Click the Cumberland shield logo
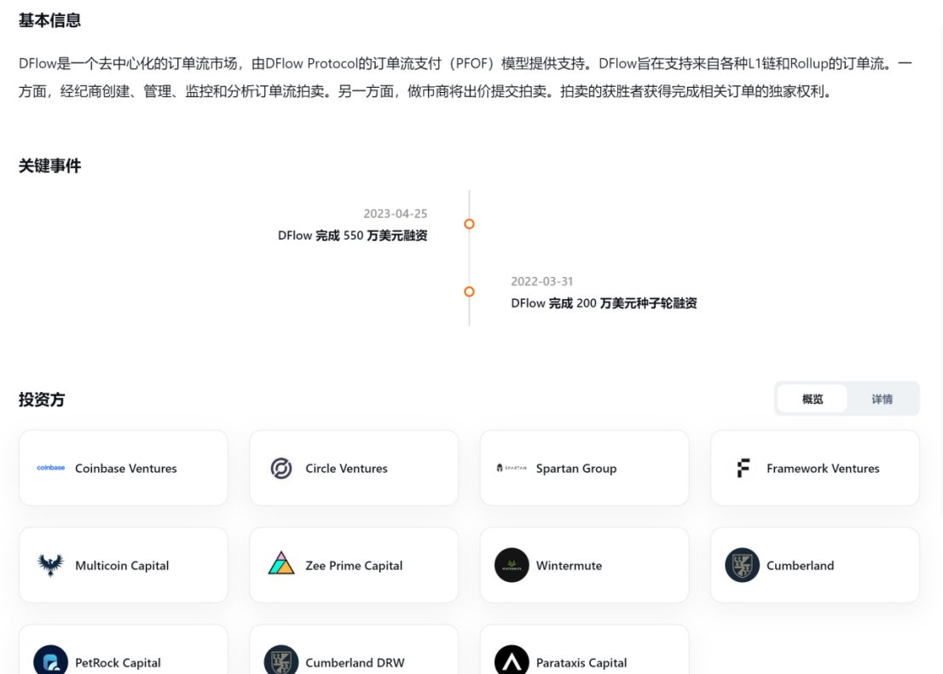 click(742, 565)
